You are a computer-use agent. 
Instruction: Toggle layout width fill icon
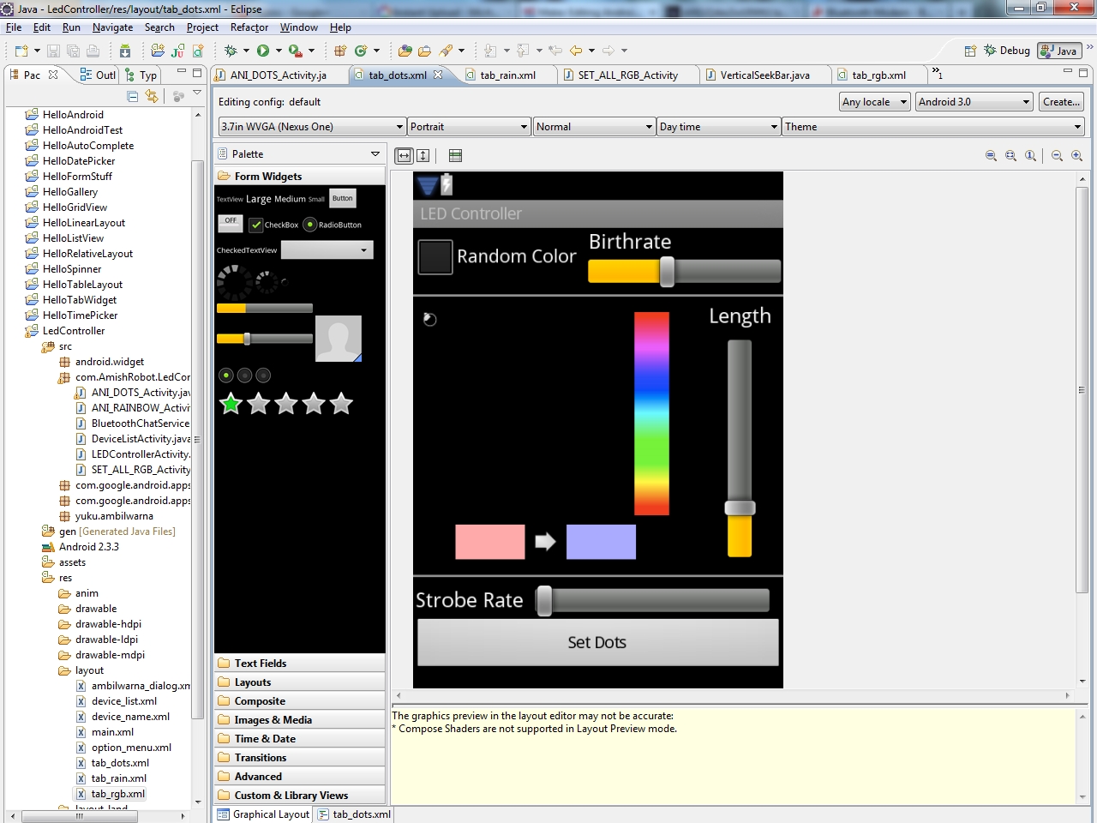click(404, 155)
